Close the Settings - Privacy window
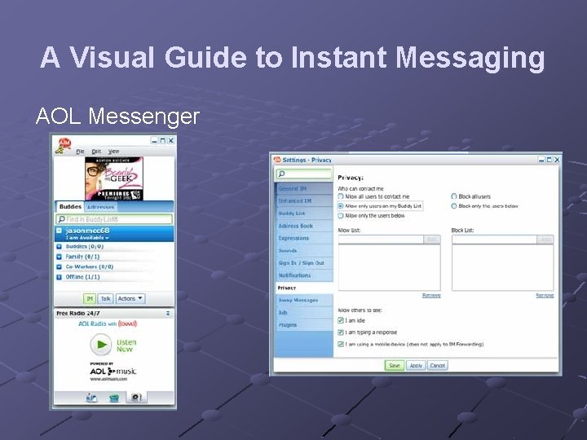Screen dimensions: 587x440 (x=557, y=160)
